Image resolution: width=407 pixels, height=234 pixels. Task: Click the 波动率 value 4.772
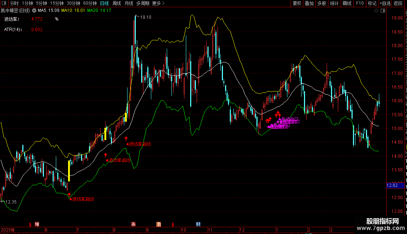[37, 19]
